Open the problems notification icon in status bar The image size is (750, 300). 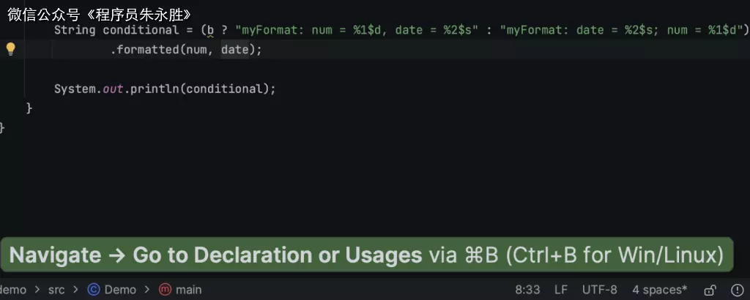pos(737,290)
